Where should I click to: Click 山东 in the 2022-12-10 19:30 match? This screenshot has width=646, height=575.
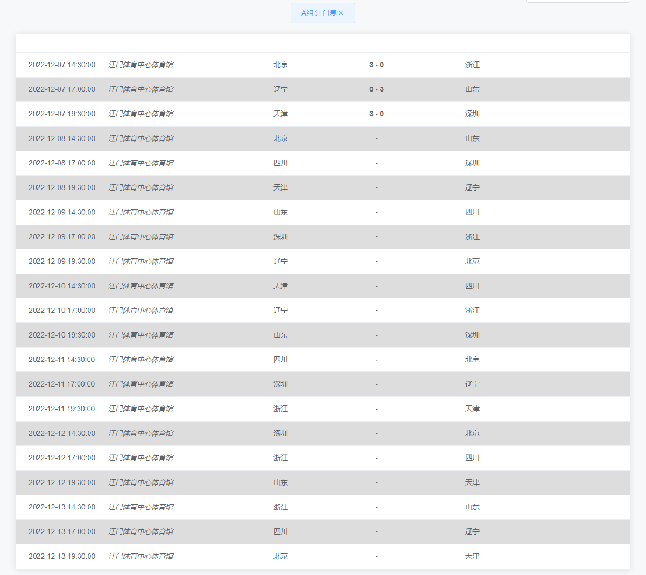[280, 335]
